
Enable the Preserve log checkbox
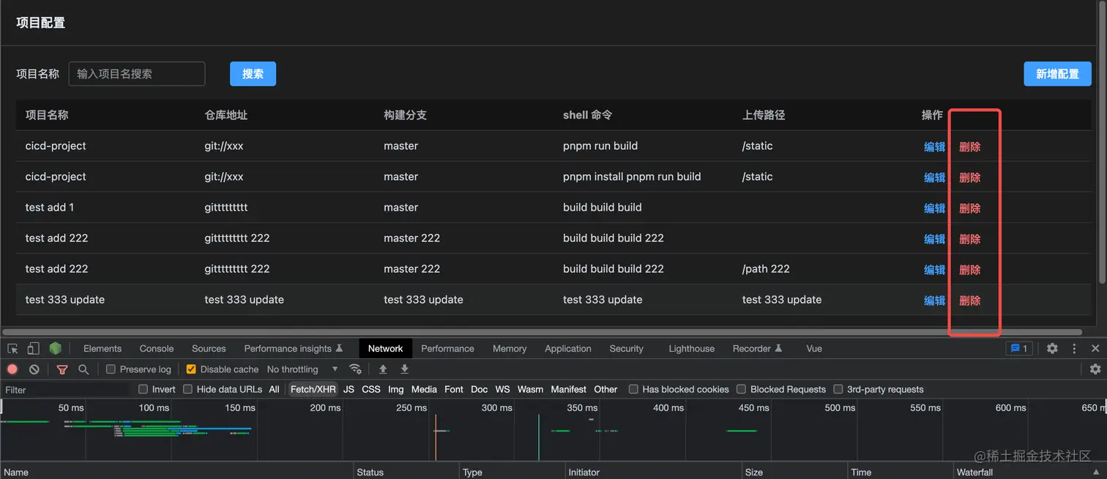click(111, 369)
